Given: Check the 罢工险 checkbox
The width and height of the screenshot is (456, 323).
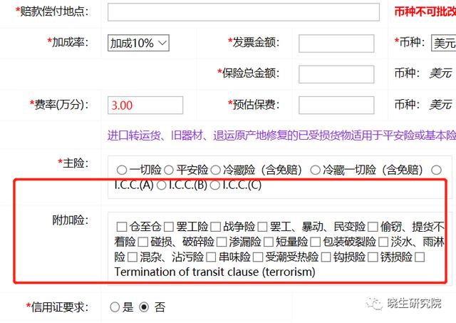Looking at the screenshot, I should click(169, 227).
